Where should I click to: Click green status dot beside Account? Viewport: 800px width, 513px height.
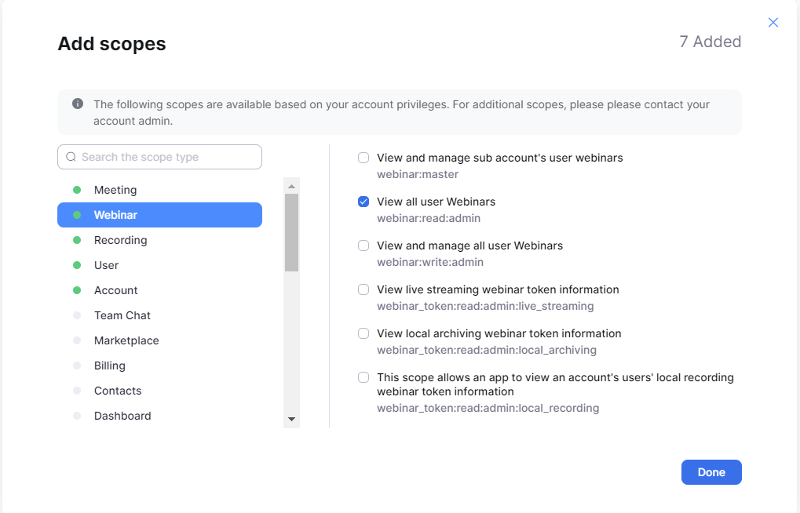(x=77, y=290)
